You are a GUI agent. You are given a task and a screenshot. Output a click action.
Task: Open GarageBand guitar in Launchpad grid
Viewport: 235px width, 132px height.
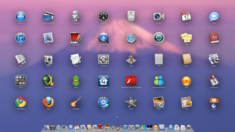[x=76, y=102]
